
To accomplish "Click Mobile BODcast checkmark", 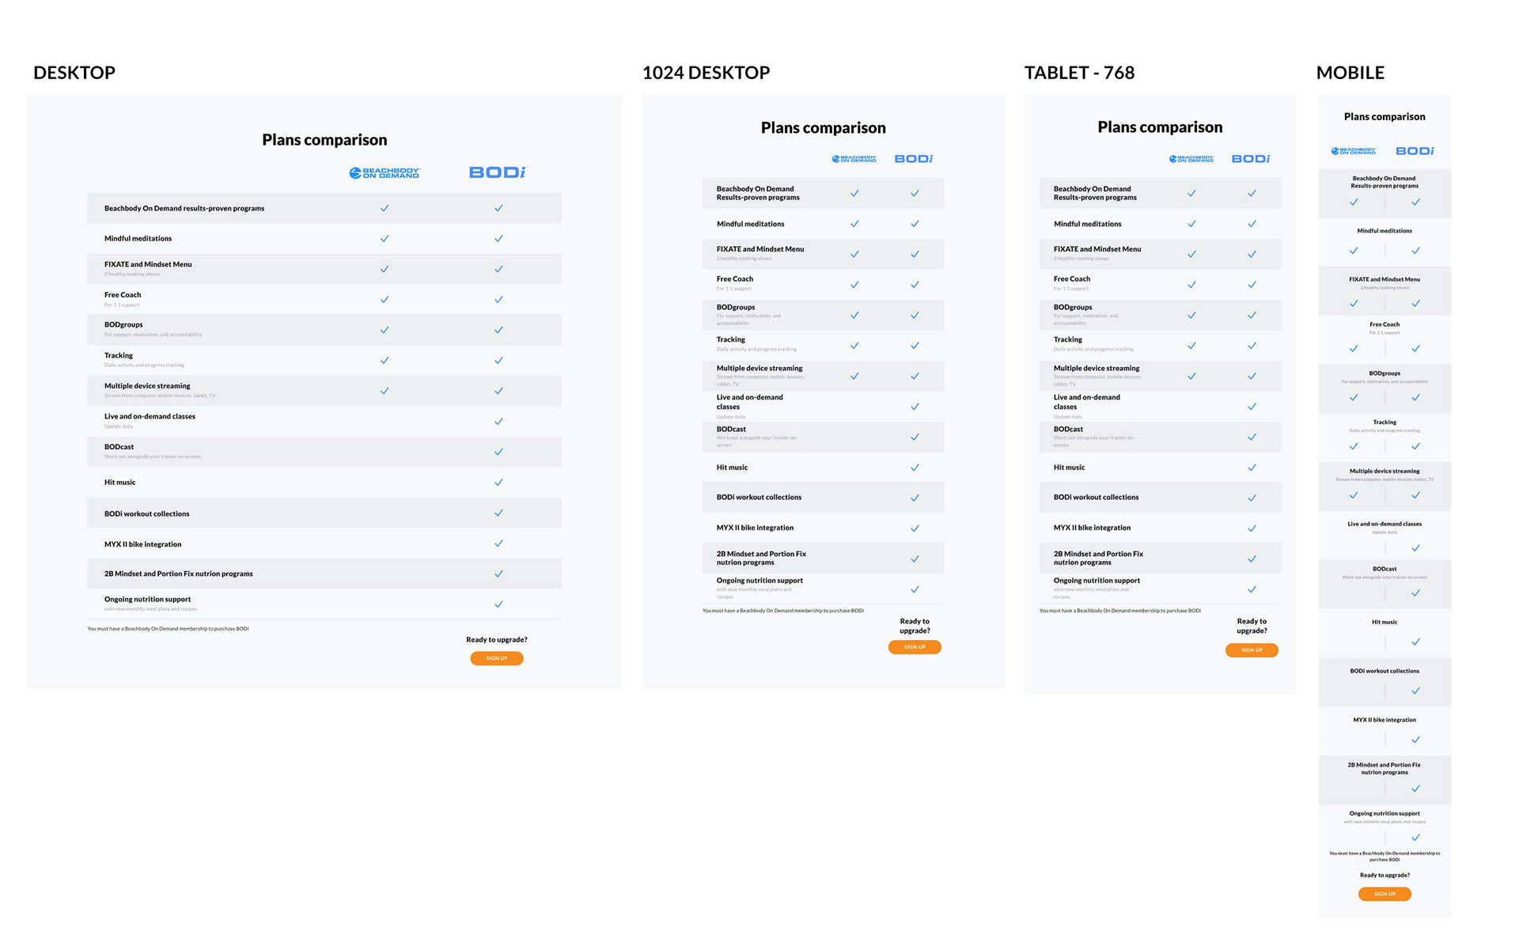I will coord(1415,593).
